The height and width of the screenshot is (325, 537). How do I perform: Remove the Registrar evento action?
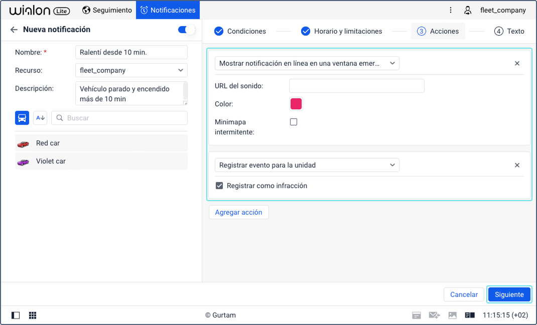click(517, 165)
